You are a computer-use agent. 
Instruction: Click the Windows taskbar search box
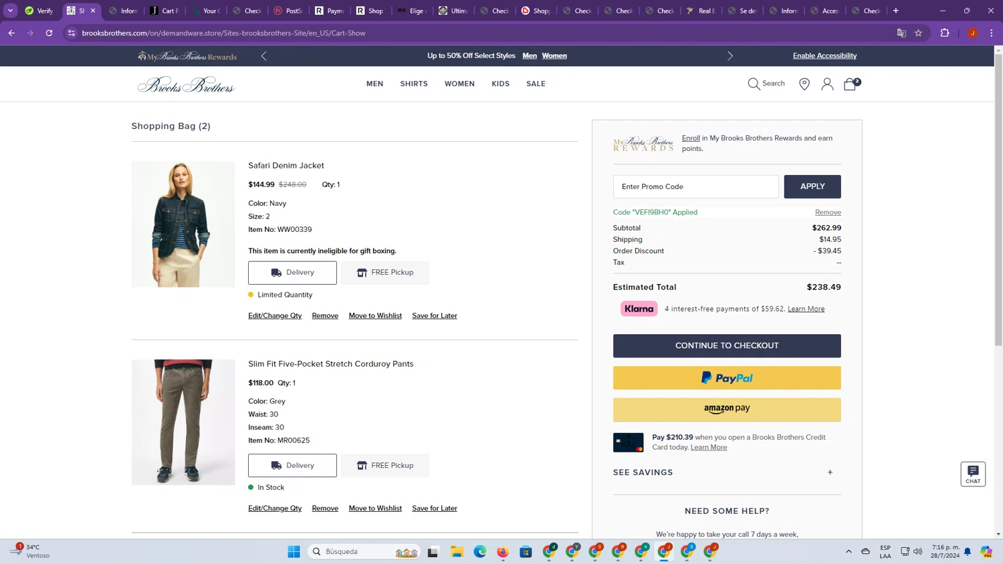[x=365, y=551]
